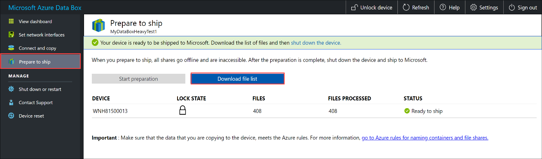542x159 pixels.
Task: Click the disabled Start preparation button
Action: pyautogui.click(x=138, y=79)
